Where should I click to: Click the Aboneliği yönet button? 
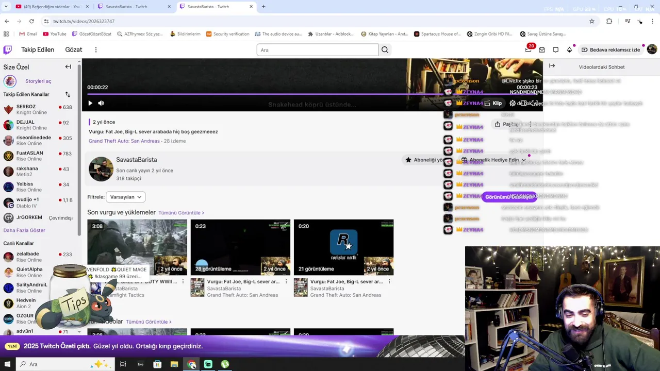[x=424, y=160]
